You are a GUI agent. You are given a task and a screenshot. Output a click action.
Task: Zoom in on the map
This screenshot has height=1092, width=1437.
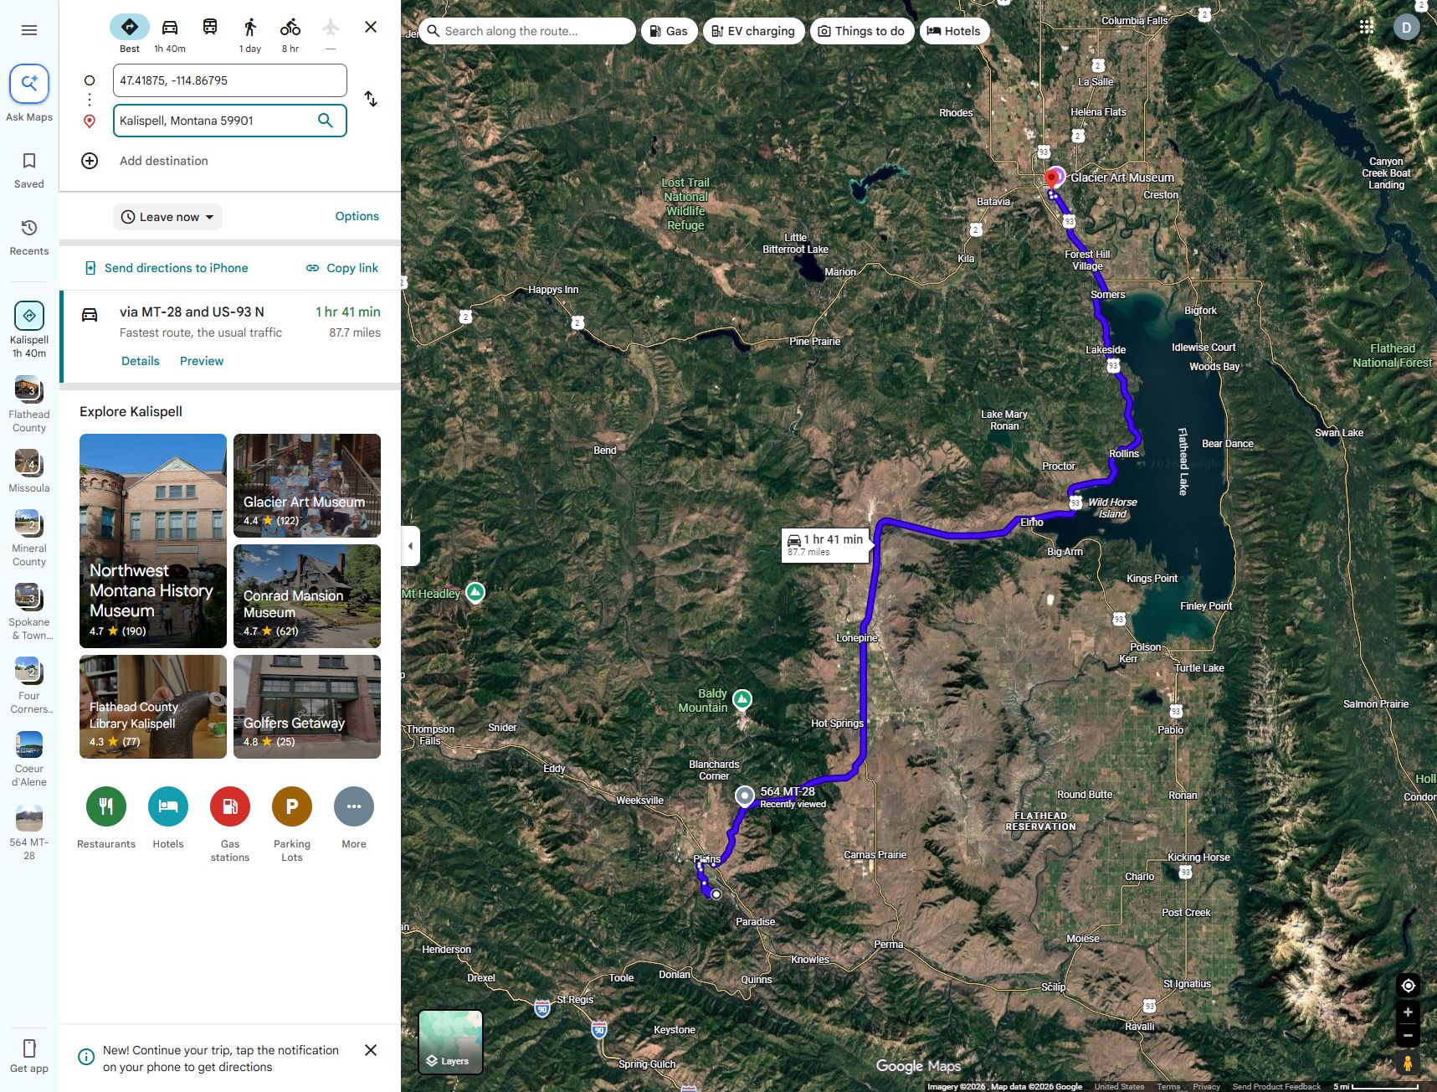click(1408, 1012)
